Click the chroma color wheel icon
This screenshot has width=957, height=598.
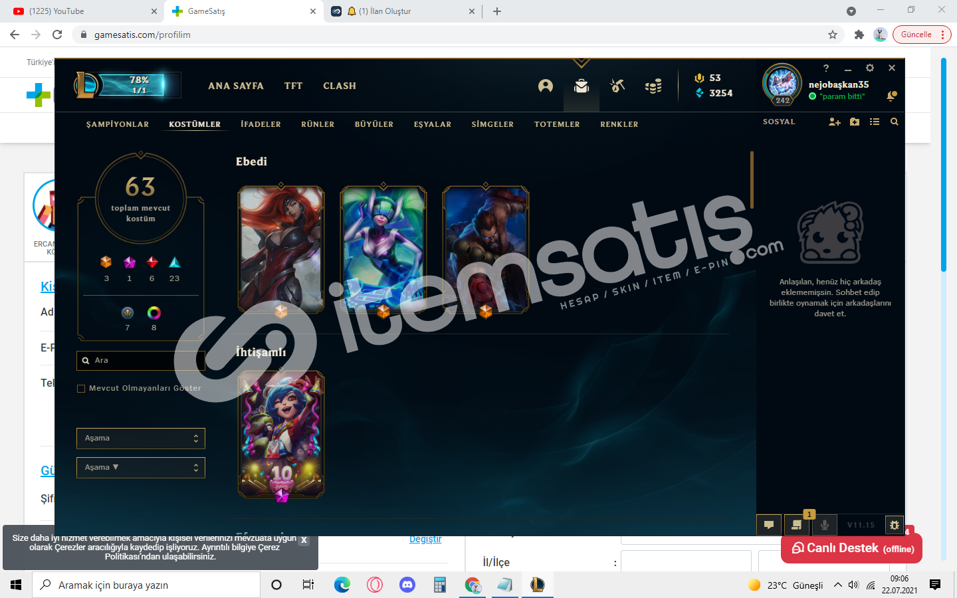[x=154, y=312]
